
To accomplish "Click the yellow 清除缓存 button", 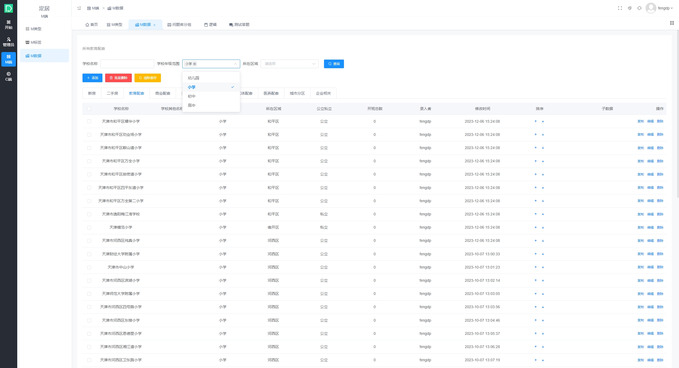I will 148,78.
